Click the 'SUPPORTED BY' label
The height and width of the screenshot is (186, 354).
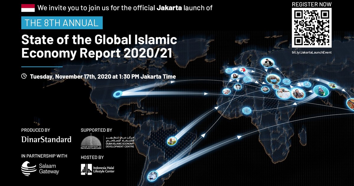tap(96, 130)
